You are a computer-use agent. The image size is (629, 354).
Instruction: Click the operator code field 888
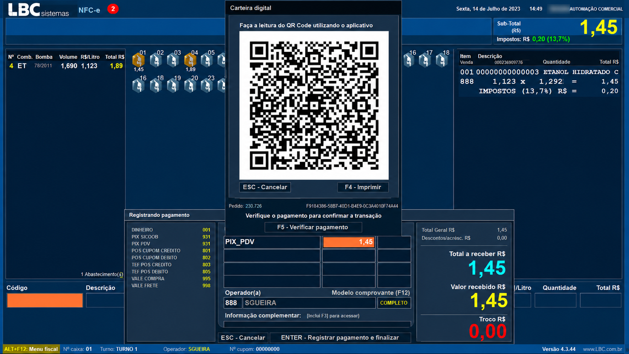pos(233,303)
